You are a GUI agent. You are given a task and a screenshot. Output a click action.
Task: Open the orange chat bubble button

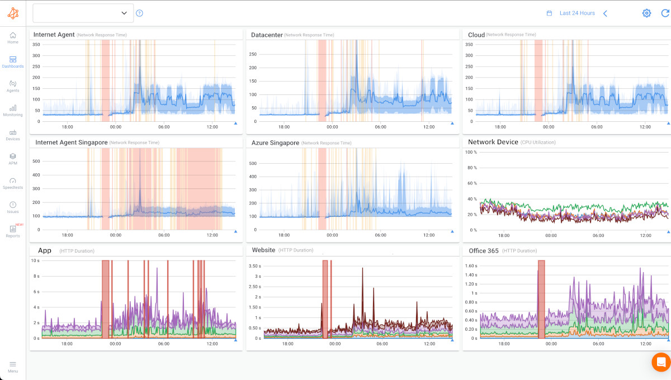tap(660, 362)
